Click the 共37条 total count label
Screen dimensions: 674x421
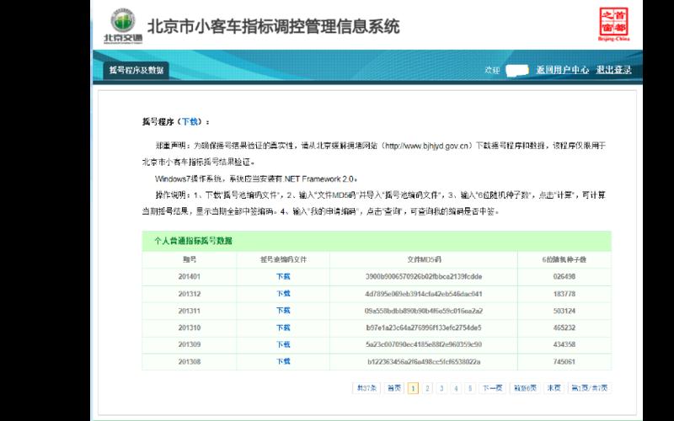click(366, 388)
